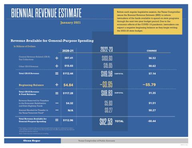
Task: Select the large "$112.53" total value
Action: click(x=106, y=122)
